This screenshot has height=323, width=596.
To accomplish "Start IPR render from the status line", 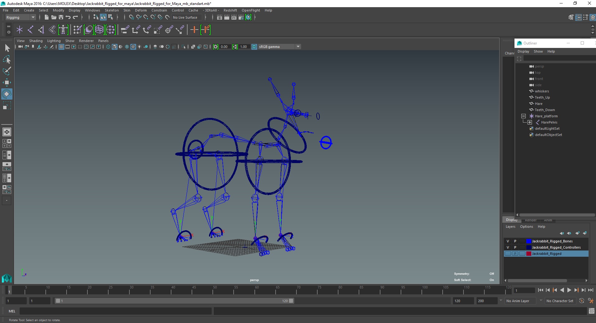I will 234,17.
